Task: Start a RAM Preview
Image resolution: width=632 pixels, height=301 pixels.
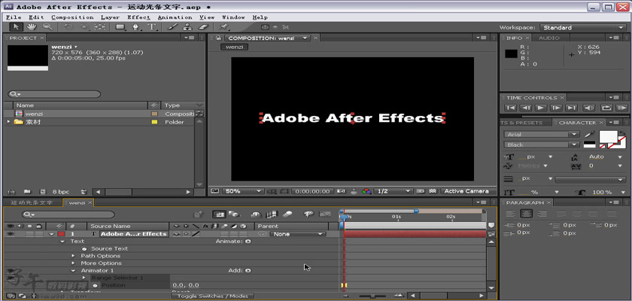Action: pyautogui.click(x=622, y=108)
